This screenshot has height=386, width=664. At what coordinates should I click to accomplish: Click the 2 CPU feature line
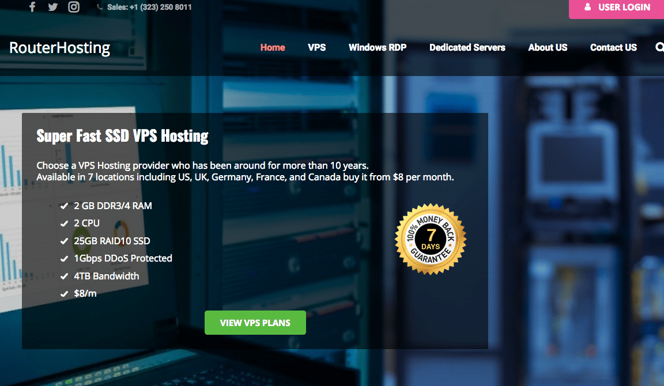tap(87, 223)
